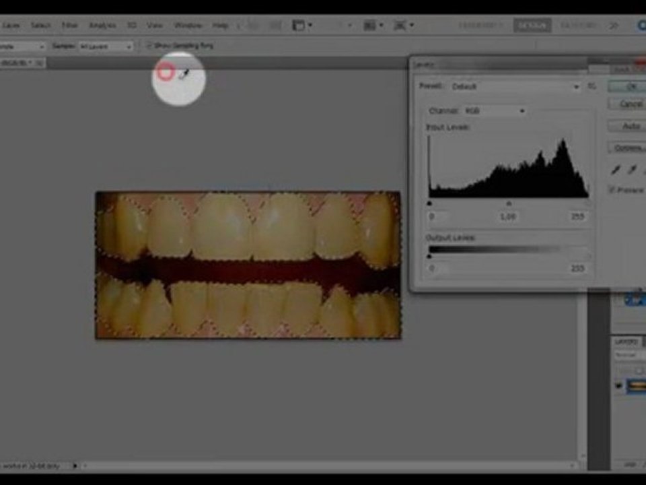Viewport: 646px width, 485px height.
Task: Open the Screen Mode icon dropdown
Action: (403, 26)
